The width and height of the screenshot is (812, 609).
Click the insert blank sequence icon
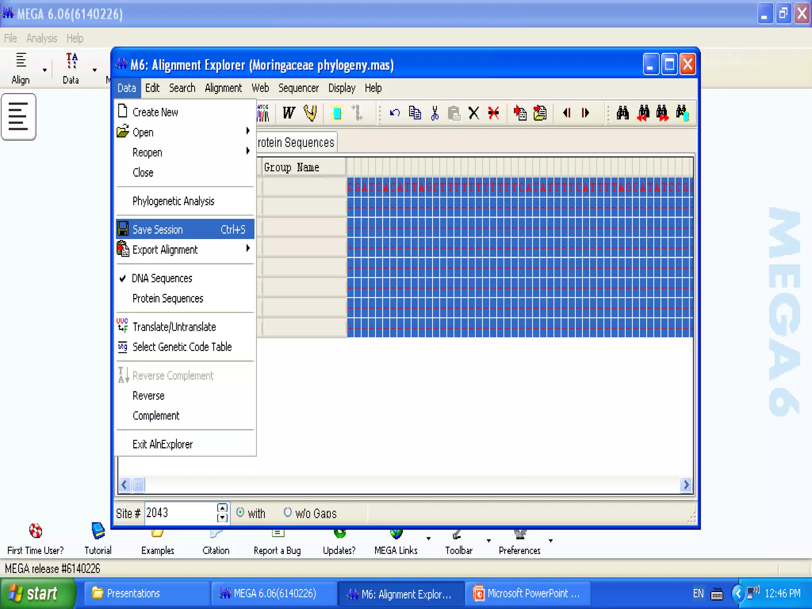520,113
